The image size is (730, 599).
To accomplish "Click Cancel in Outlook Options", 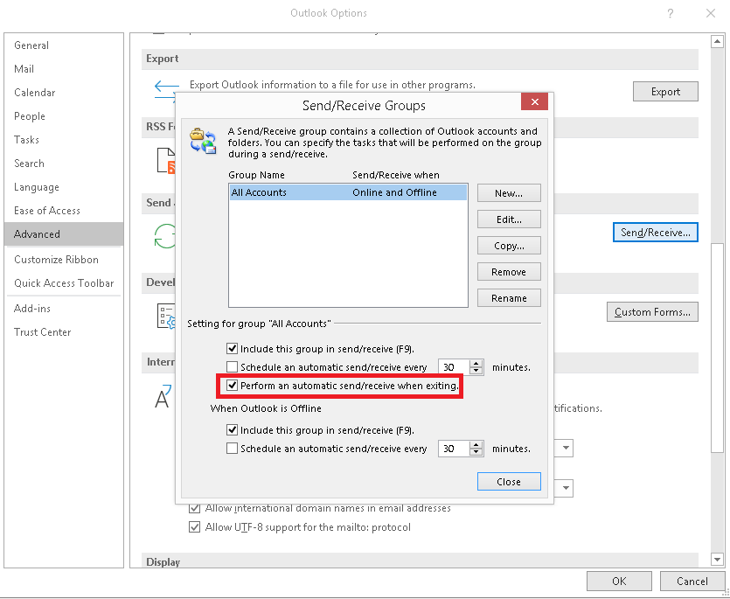I will click(x=692, y=582).
